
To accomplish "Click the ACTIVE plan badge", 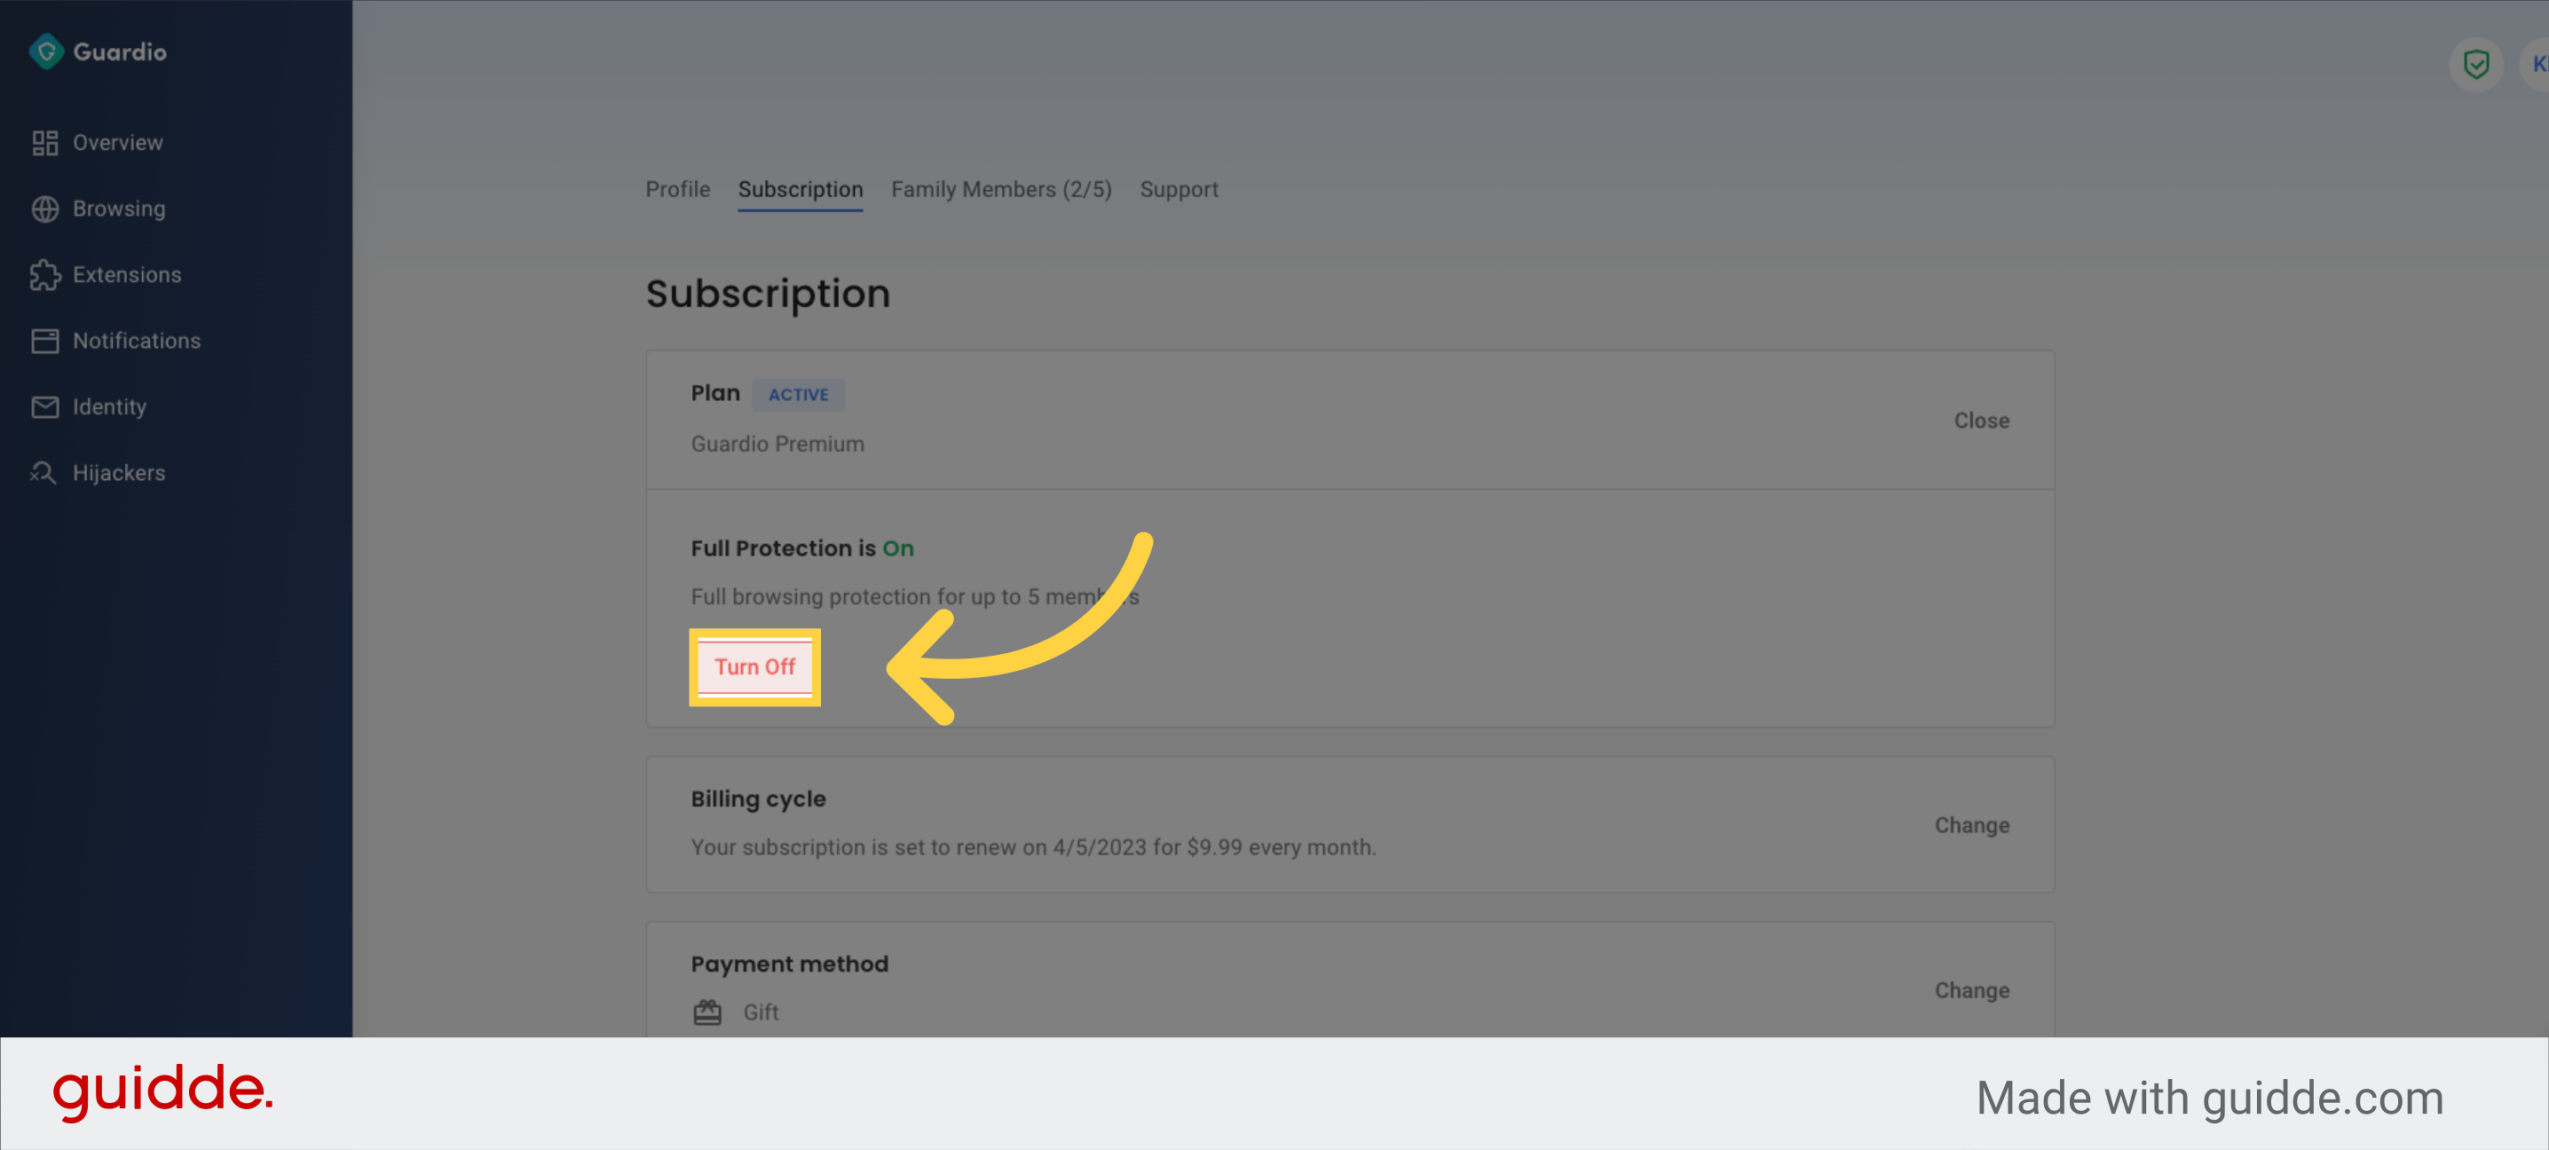I will coord(799,395).
